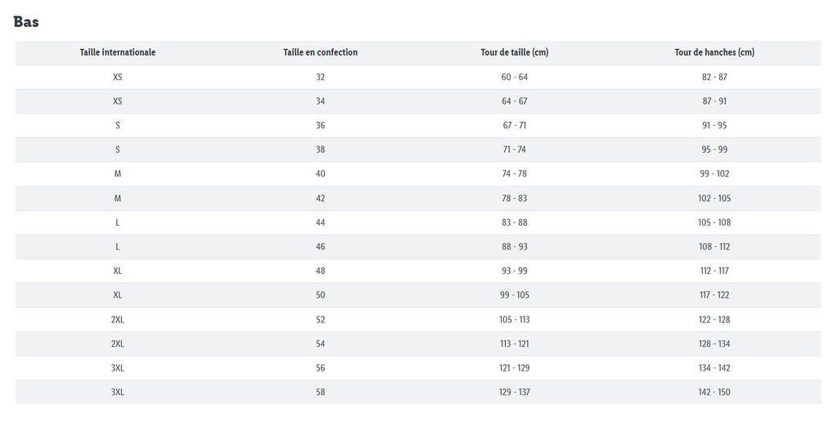Screen dimensions: 838x427
Task: Select the 'Taille internationale' column header
Action: [118, 52]
